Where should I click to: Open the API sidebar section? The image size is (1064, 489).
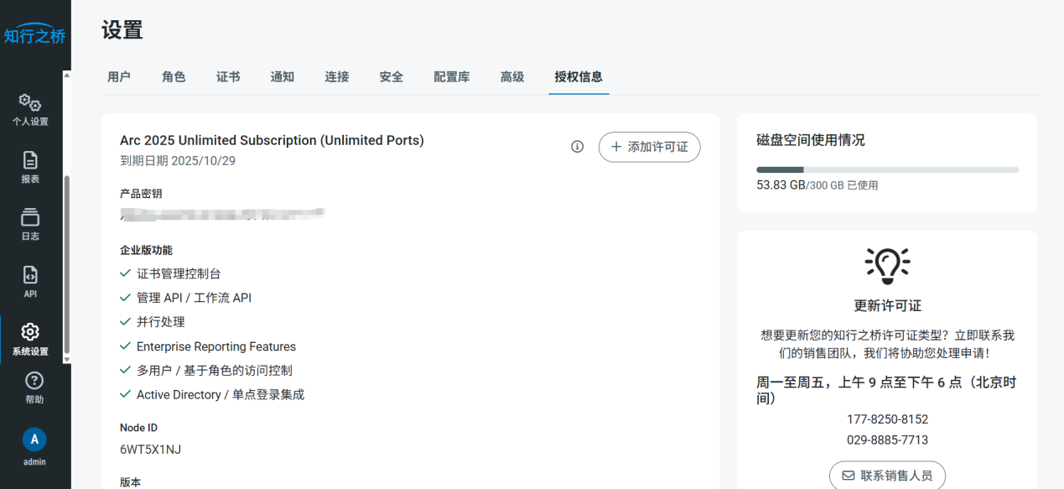[x=30, y=282]
